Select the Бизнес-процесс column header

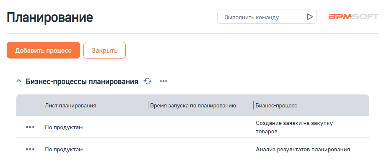pyautogui.click(x=276, y=106)
